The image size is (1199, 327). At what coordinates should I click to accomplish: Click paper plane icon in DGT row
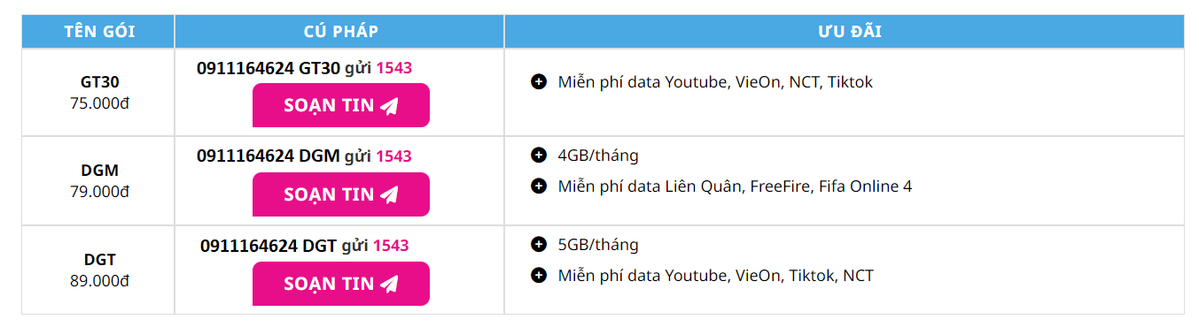(389, 284)
